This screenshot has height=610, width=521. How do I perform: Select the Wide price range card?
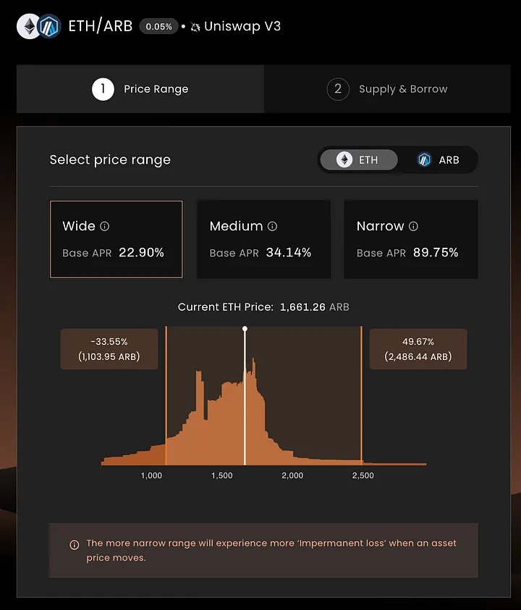117,239
